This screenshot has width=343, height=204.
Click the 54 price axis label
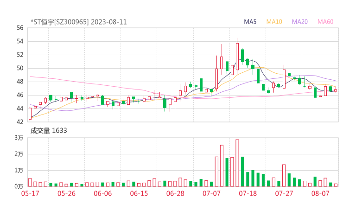click(x=20, y=41)
